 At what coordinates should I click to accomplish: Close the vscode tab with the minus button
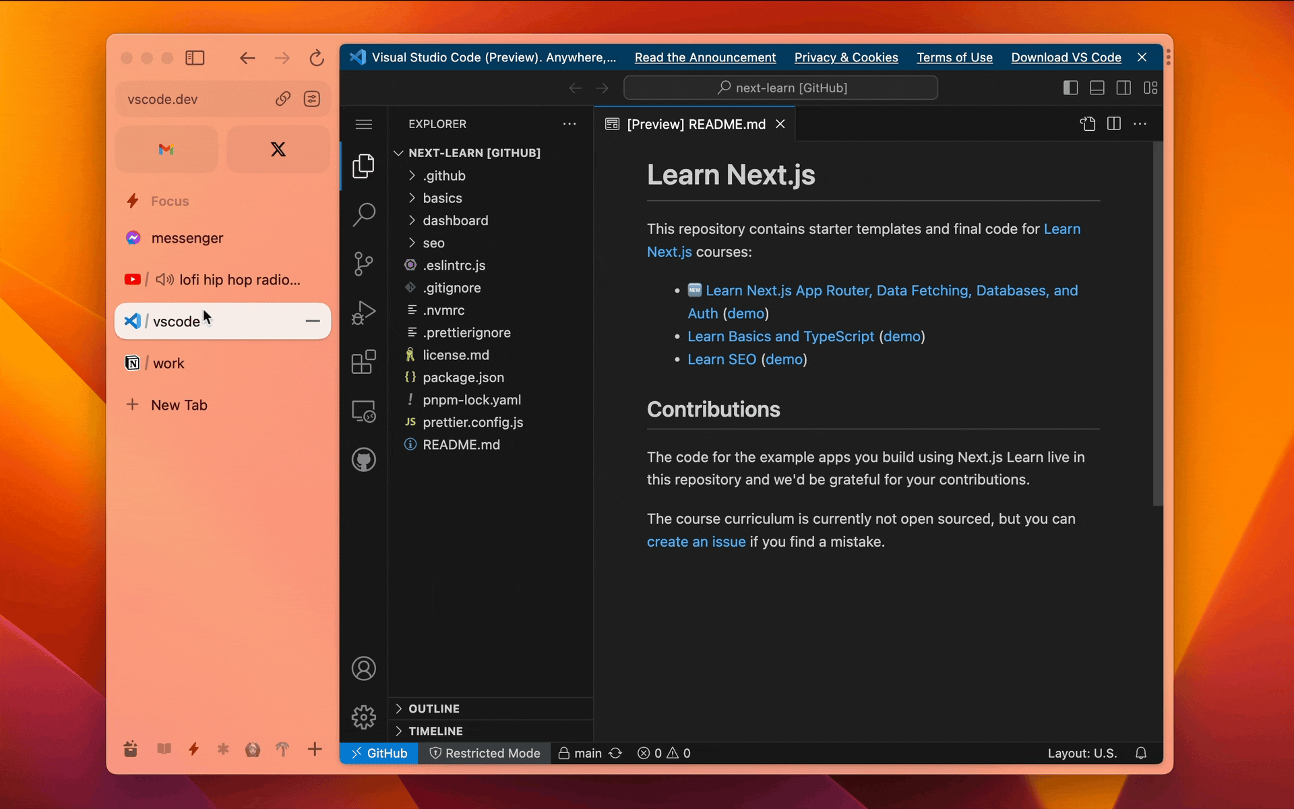(313, 322)
